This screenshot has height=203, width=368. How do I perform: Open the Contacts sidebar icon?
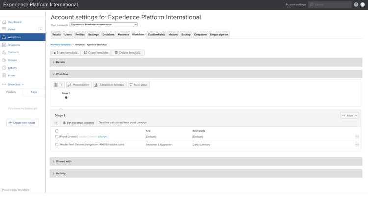point(4,52)
